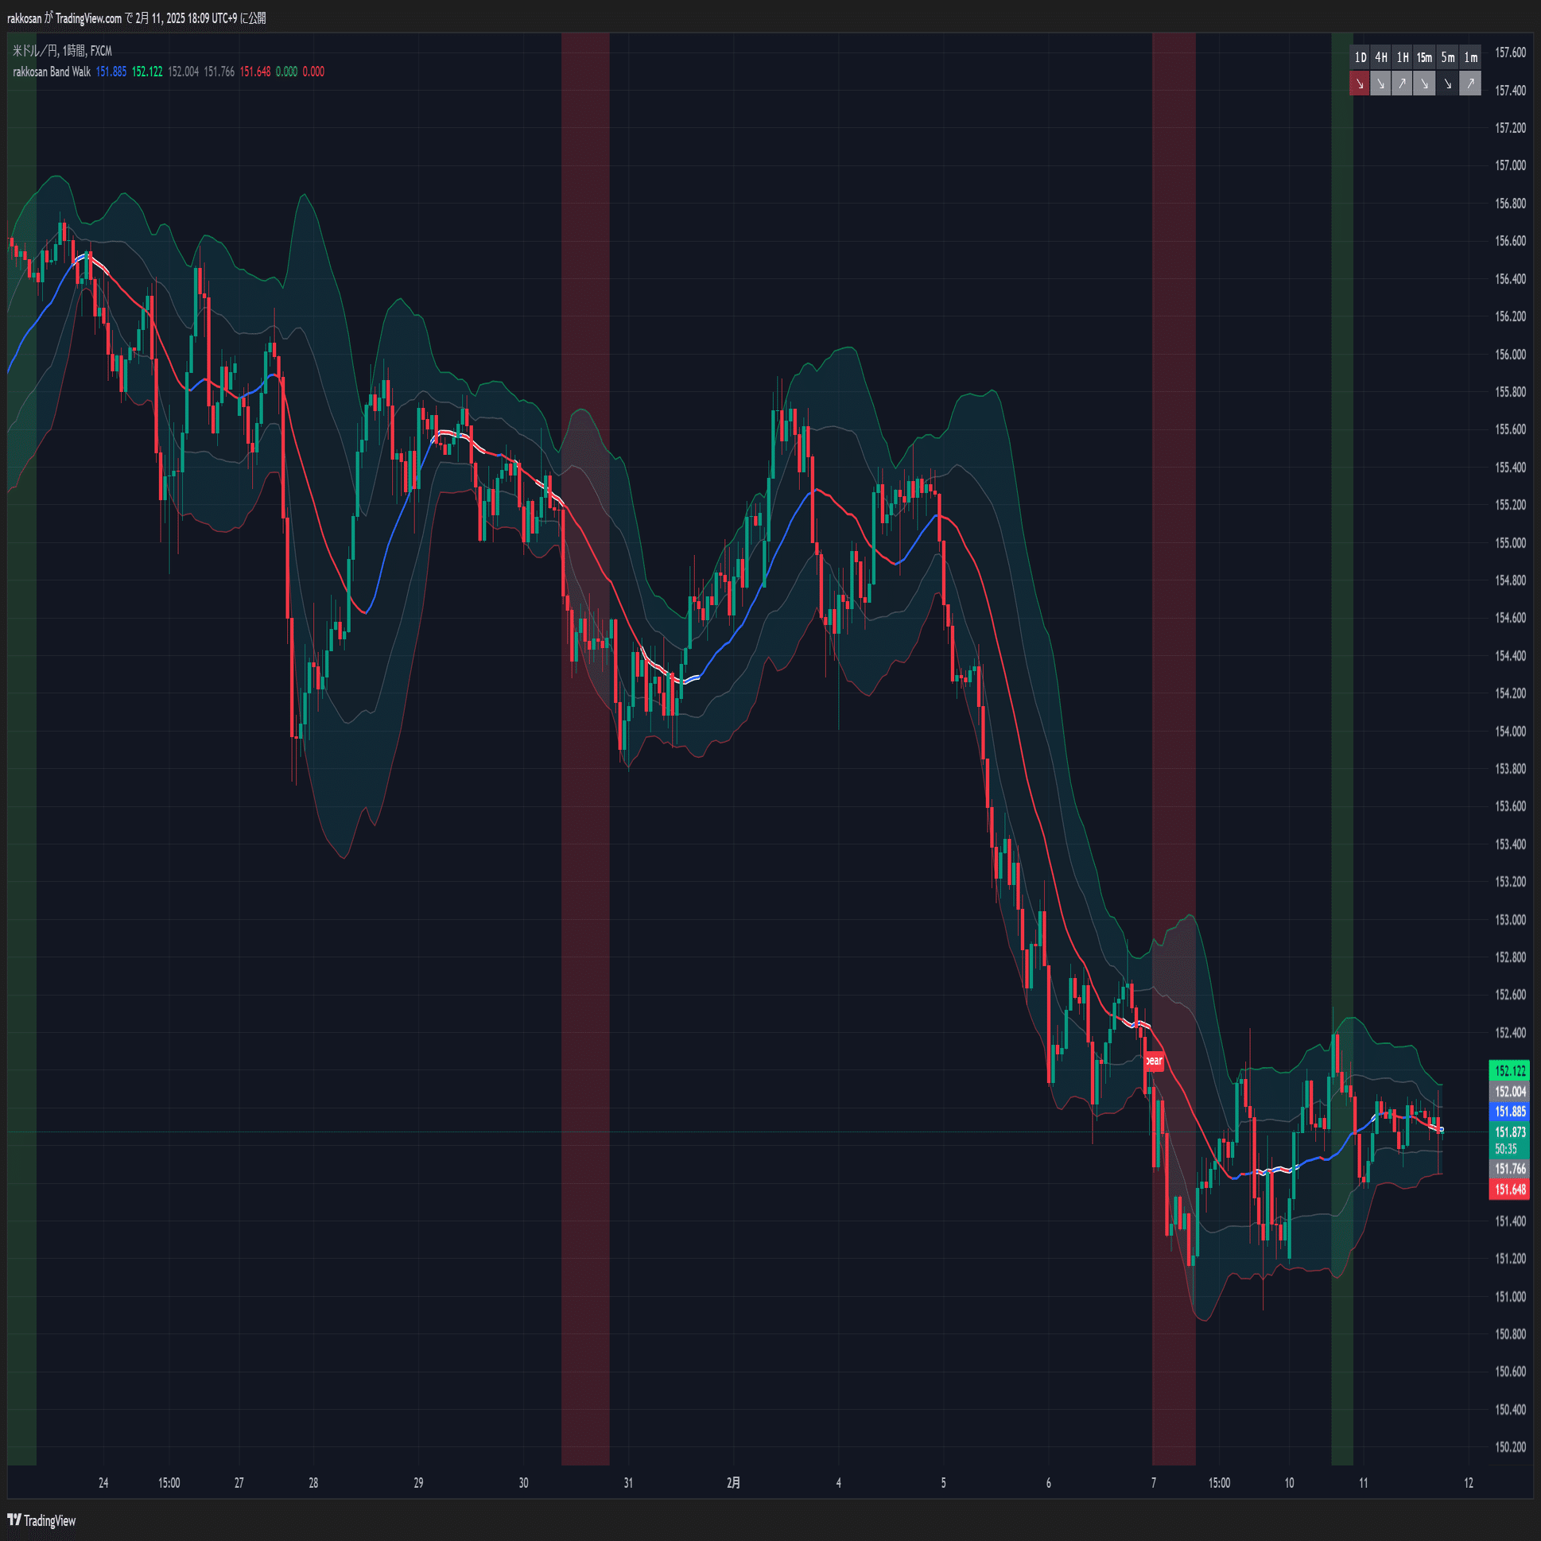
Task: Click the blue 151.885 price axis label
Action: 1509,1111
